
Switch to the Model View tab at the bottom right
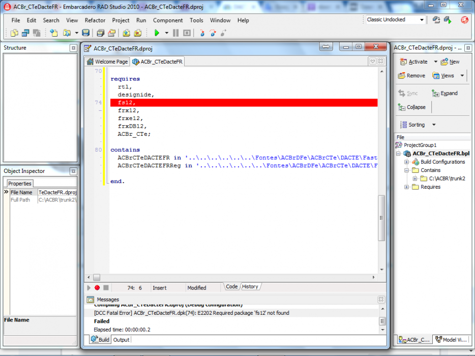click(452, 340)
